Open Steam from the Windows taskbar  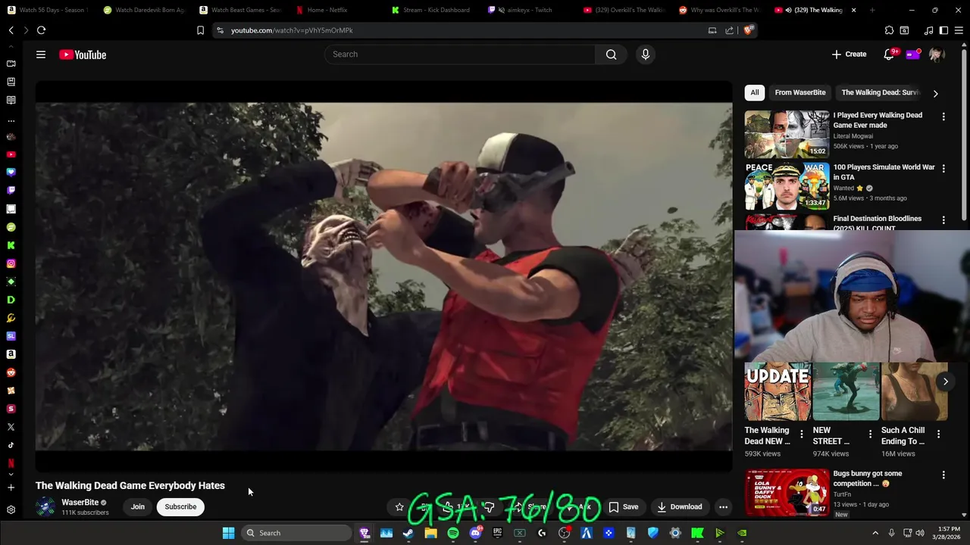[408, 533]
